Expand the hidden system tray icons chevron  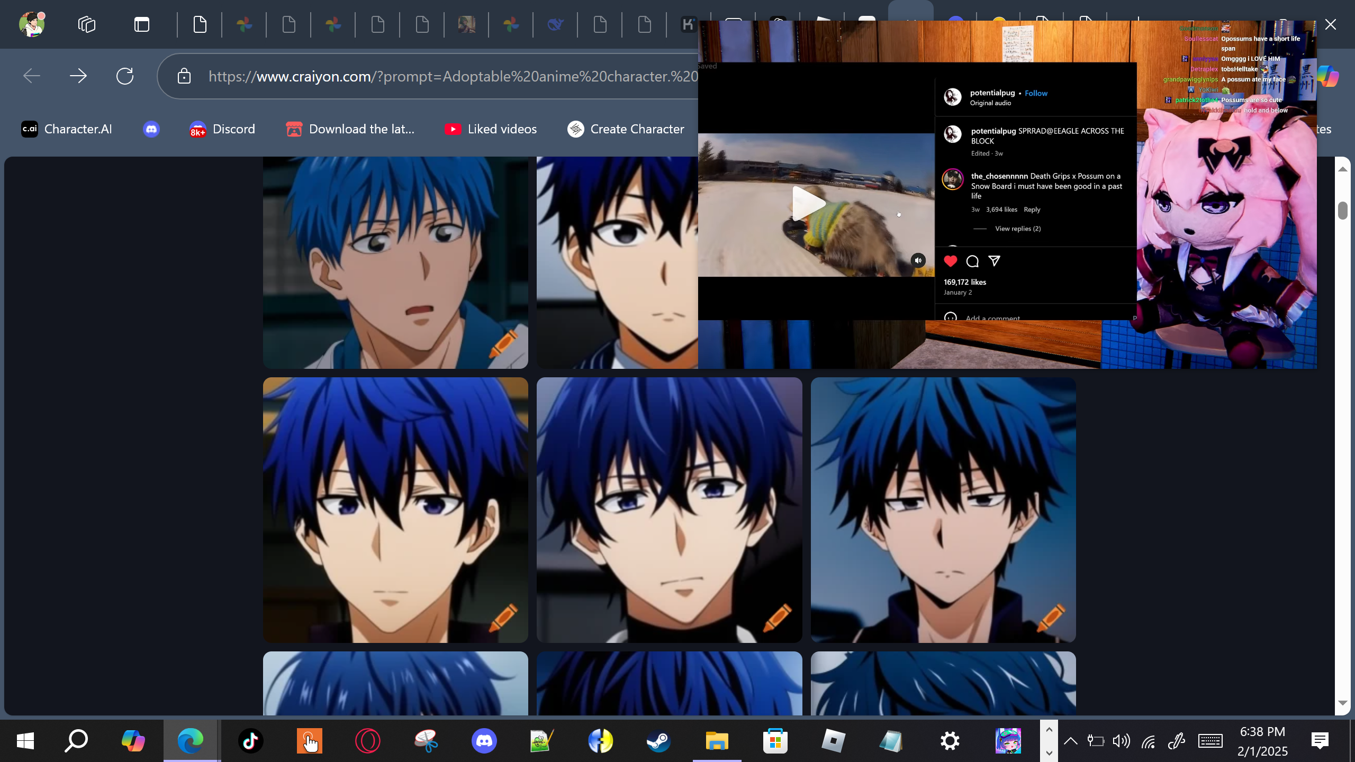click(x=1070, y=741)
